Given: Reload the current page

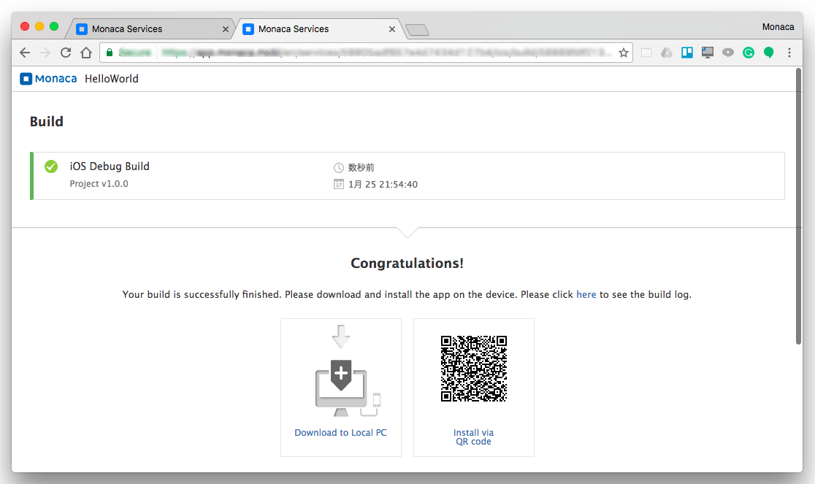Looking at the screenshot, I should coord(66,53).
